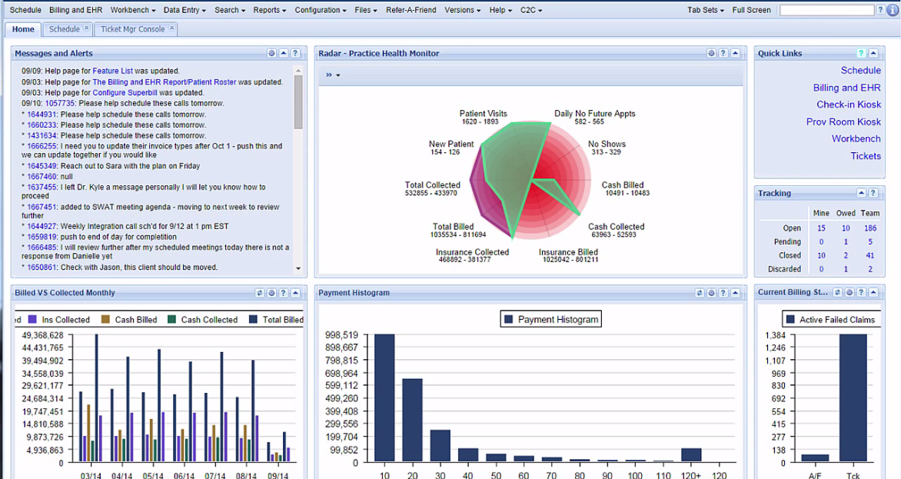
Task: Collapse the Tracking panel
Action: [x=861, y=193]
